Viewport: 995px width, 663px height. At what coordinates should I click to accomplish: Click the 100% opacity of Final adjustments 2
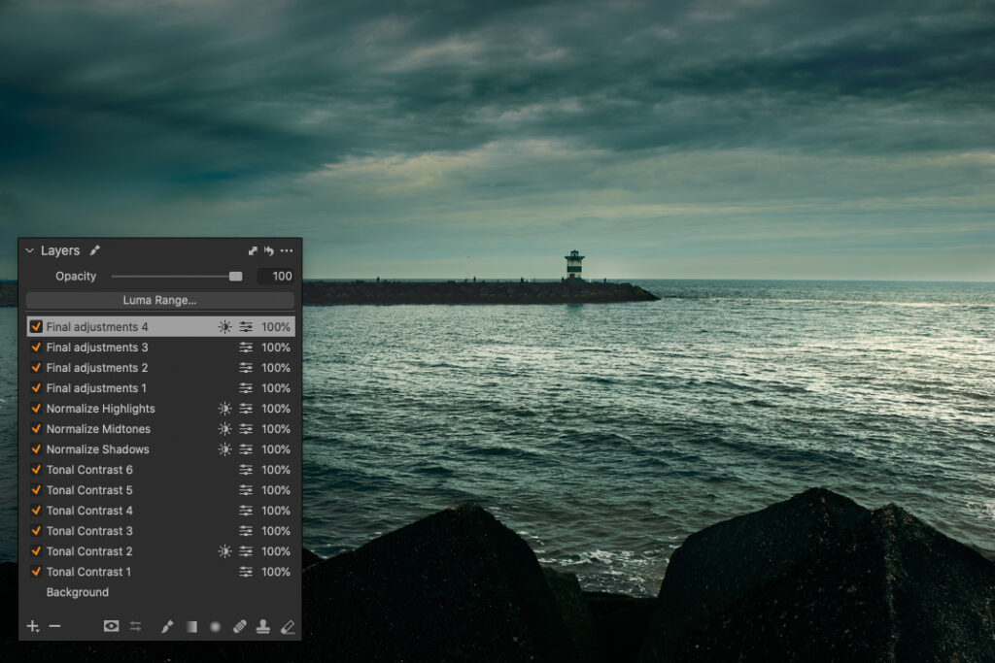(x=276, y=368)
